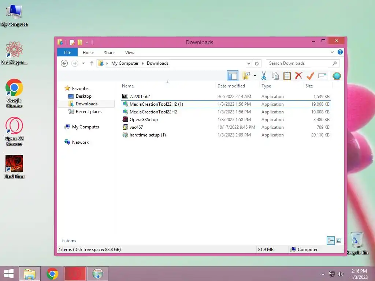Click the Properties icon in quick access toolbar
The height and width of the screenshot is (281, 375).
[x=72, y=42]
